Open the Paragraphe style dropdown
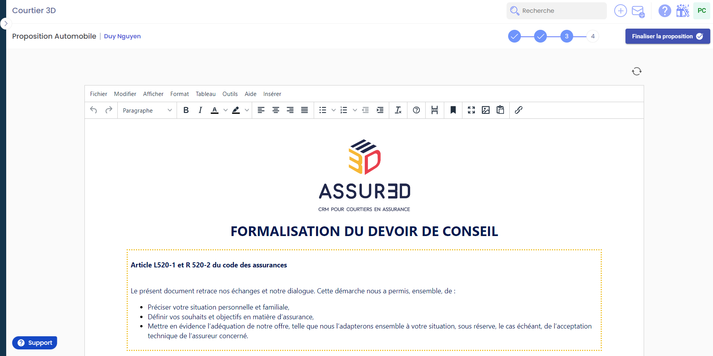The image size is (713, 356). click(147, 110)
